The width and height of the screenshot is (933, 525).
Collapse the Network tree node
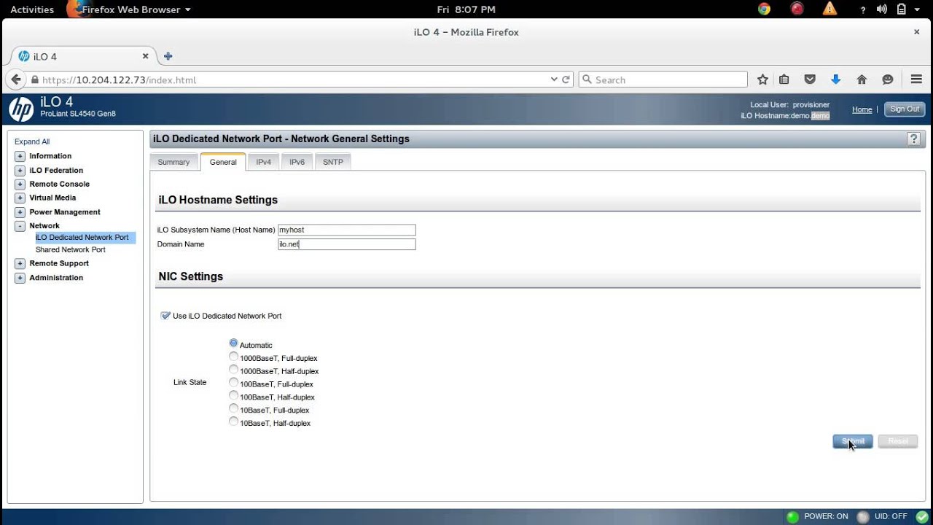point(20,226)
